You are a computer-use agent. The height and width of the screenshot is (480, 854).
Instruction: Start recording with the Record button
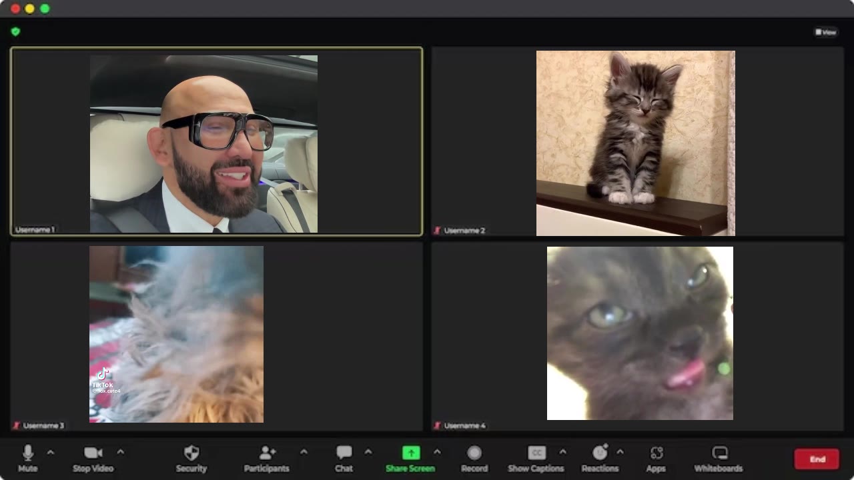pyautogui.click(x=474, y=459)
